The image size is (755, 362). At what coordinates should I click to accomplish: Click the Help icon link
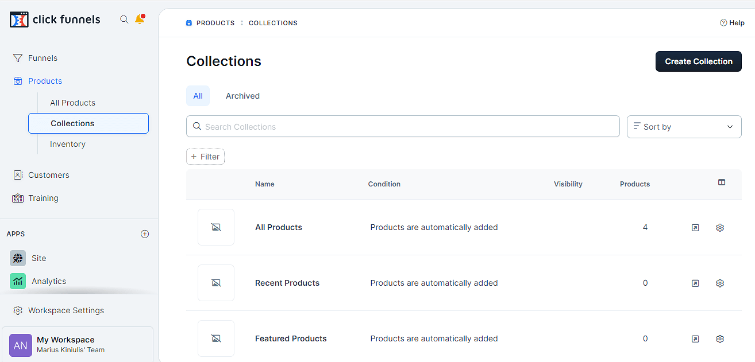[x=732, y=23]
